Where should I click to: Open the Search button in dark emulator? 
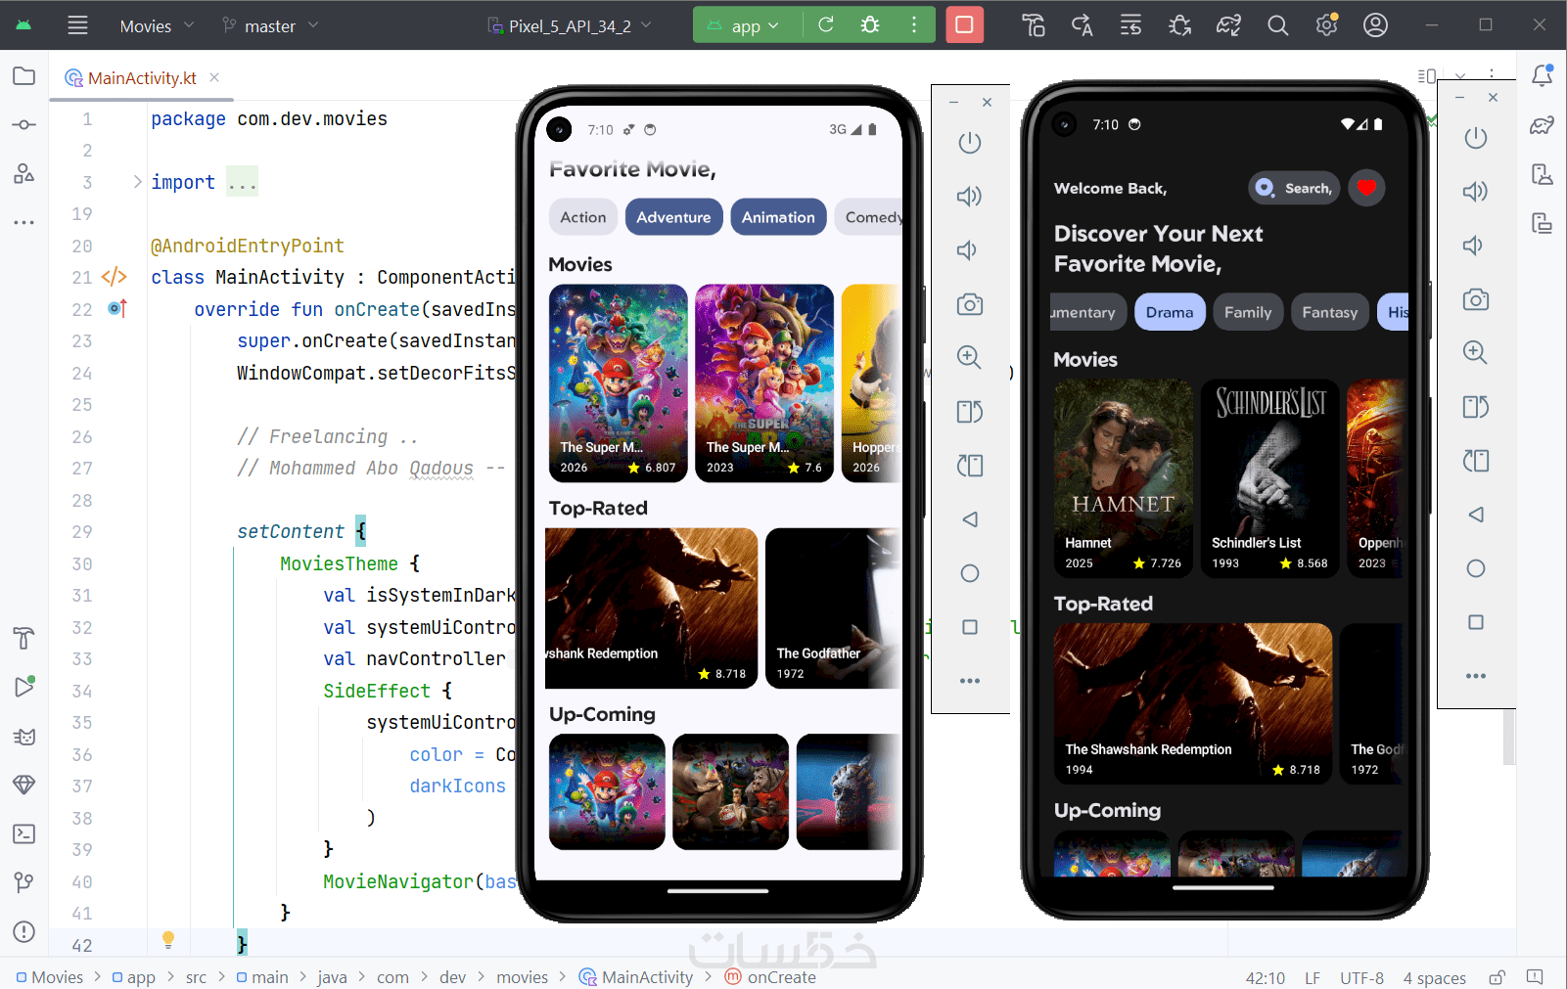1294,188
